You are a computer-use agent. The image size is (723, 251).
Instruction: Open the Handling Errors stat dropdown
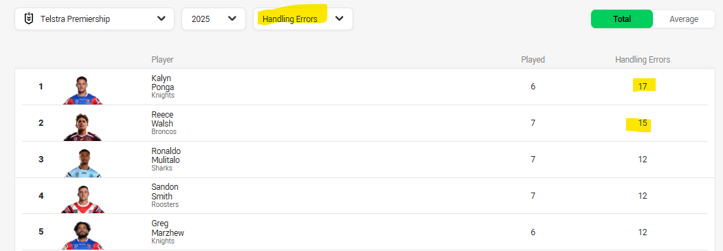point(303,19)
